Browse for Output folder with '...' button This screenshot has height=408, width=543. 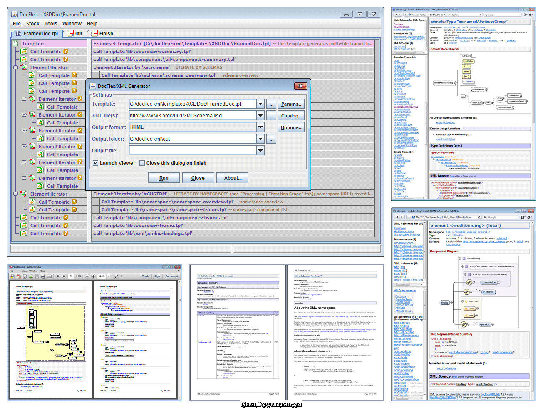[271, 139]
